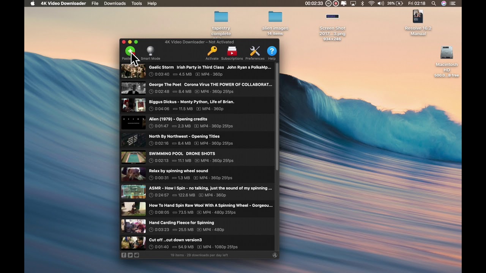Screen dimensions: 486x273
Task: Open Preferences wrench icon
Action: click(x=255, y=51)
